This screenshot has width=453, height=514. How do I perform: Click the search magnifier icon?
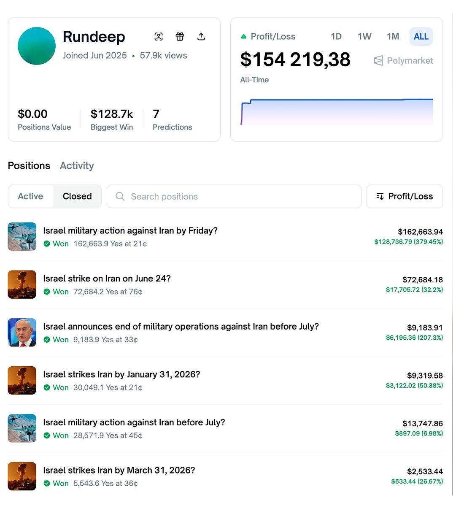(x=120, y=197)
